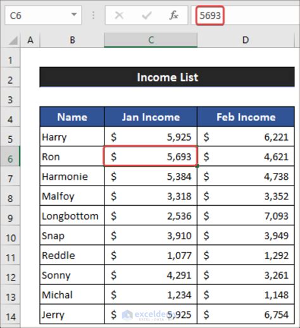Click the Select All corner triangle
The width and height of the screenshot is (300, 328).
[13, 41]
